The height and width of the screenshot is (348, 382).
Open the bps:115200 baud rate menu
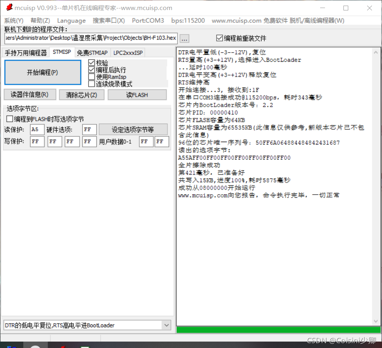pyautogui.click(x=188, y=21)
